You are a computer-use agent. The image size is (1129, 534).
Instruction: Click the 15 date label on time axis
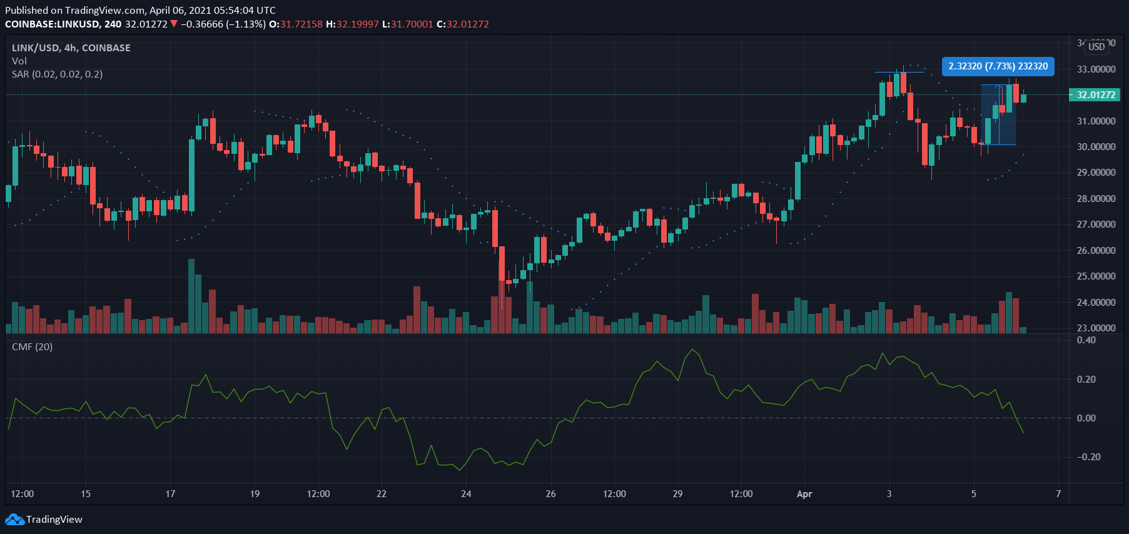86,494
